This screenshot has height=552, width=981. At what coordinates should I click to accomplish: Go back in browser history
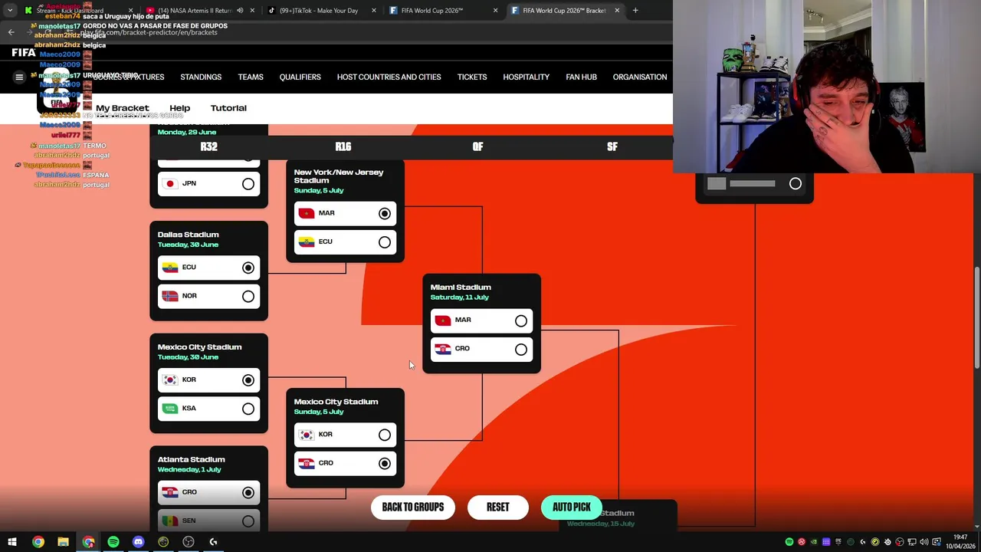[11, 32]
